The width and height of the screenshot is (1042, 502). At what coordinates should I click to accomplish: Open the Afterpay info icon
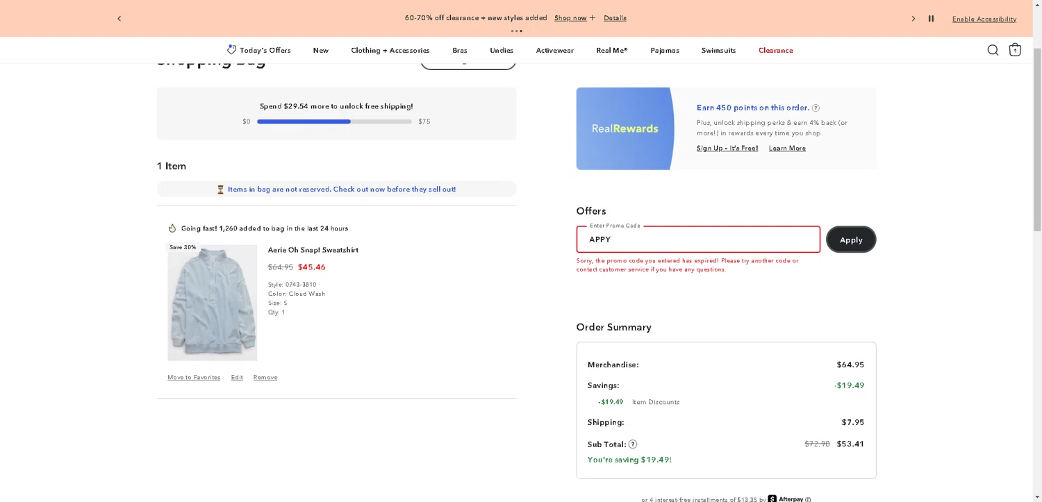click(808, 499)
